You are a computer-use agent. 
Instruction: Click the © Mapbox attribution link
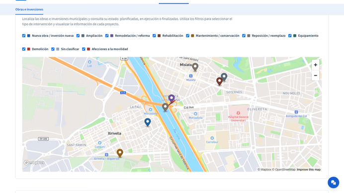[264, 170]
